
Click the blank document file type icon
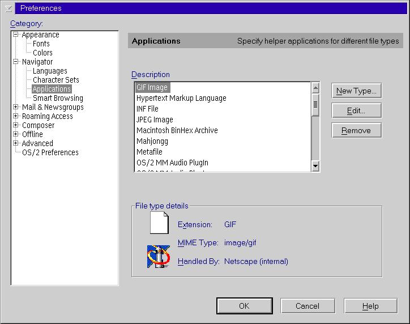pyautogui.click(x=159, y=223)
